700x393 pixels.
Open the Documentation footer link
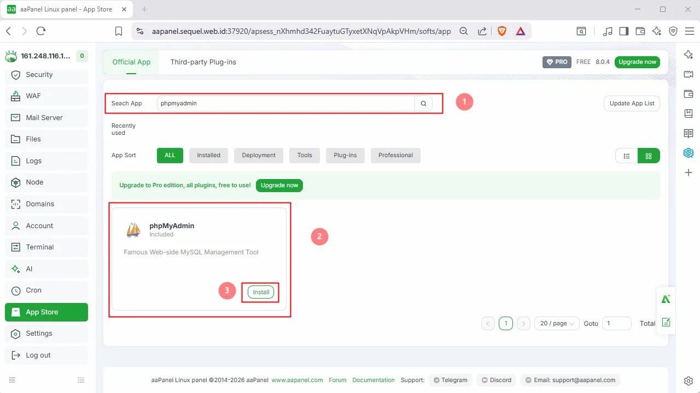374,380
